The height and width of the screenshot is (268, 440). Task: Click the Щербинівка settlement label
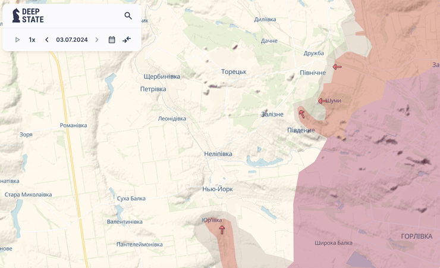(162, 77)
